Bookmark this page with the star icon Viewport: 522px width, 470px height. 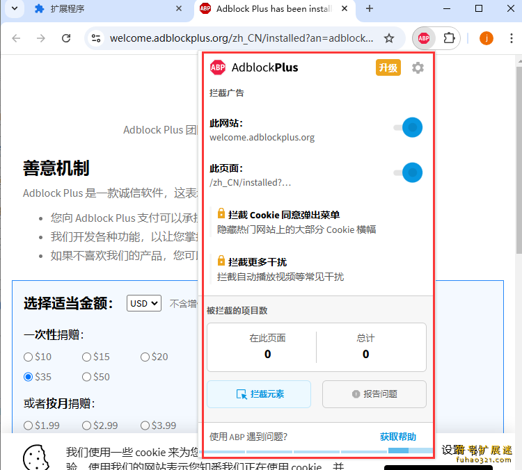click(389, 38)
